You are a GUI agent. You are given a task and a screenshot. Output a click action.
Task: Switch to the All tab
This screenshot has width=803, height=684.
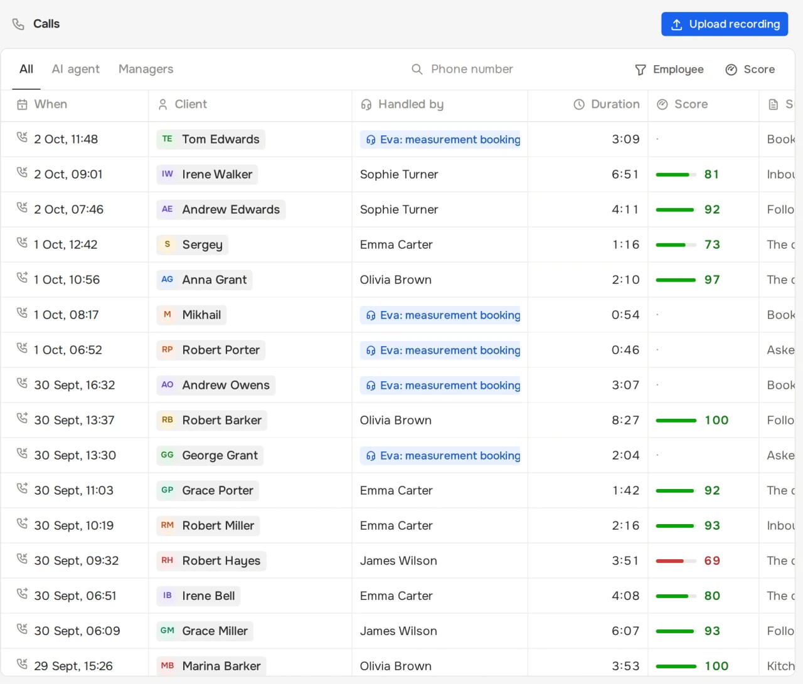pyautogui.click(x=26, y=69)
